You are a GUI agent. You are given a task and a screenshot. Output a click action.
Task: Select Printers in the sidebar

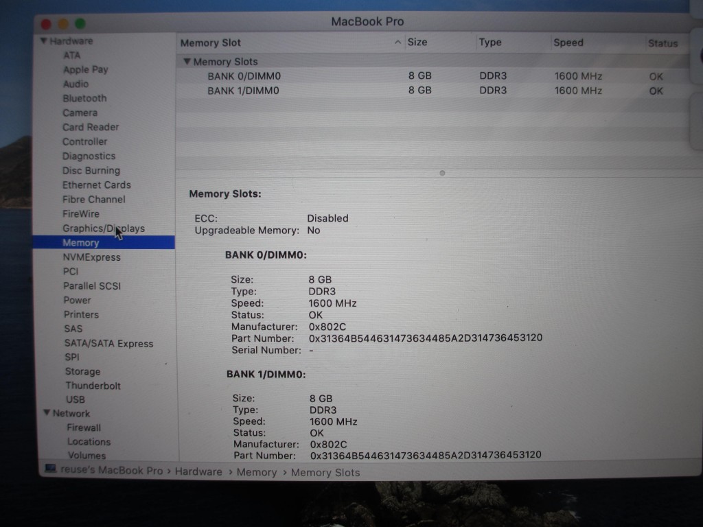point(81,314)
